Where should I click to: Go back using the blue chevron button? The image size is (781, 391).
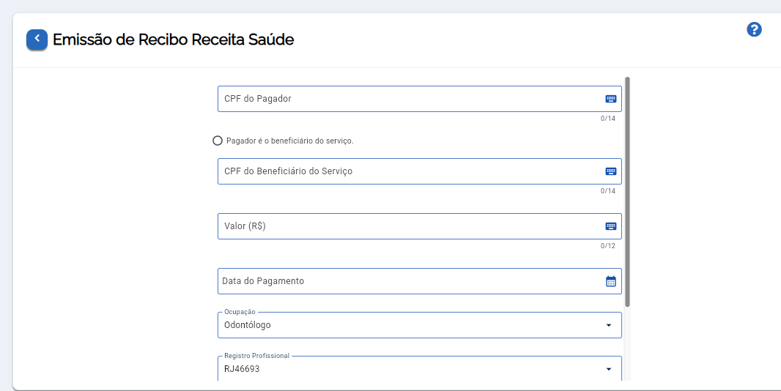(37, 40)
